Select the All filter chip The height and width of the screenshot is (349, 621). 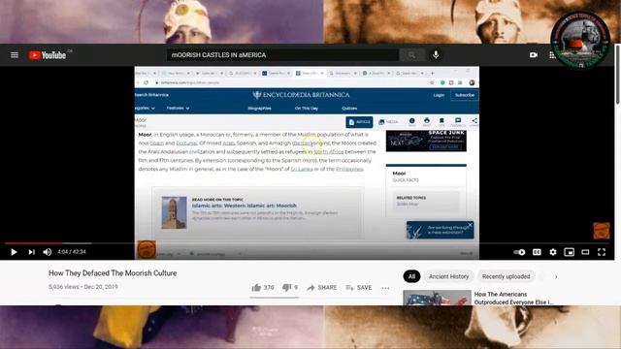tap(411, 276)
